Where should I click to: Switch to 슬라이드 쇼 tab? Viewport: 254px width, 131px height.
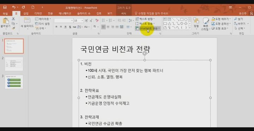84,13
